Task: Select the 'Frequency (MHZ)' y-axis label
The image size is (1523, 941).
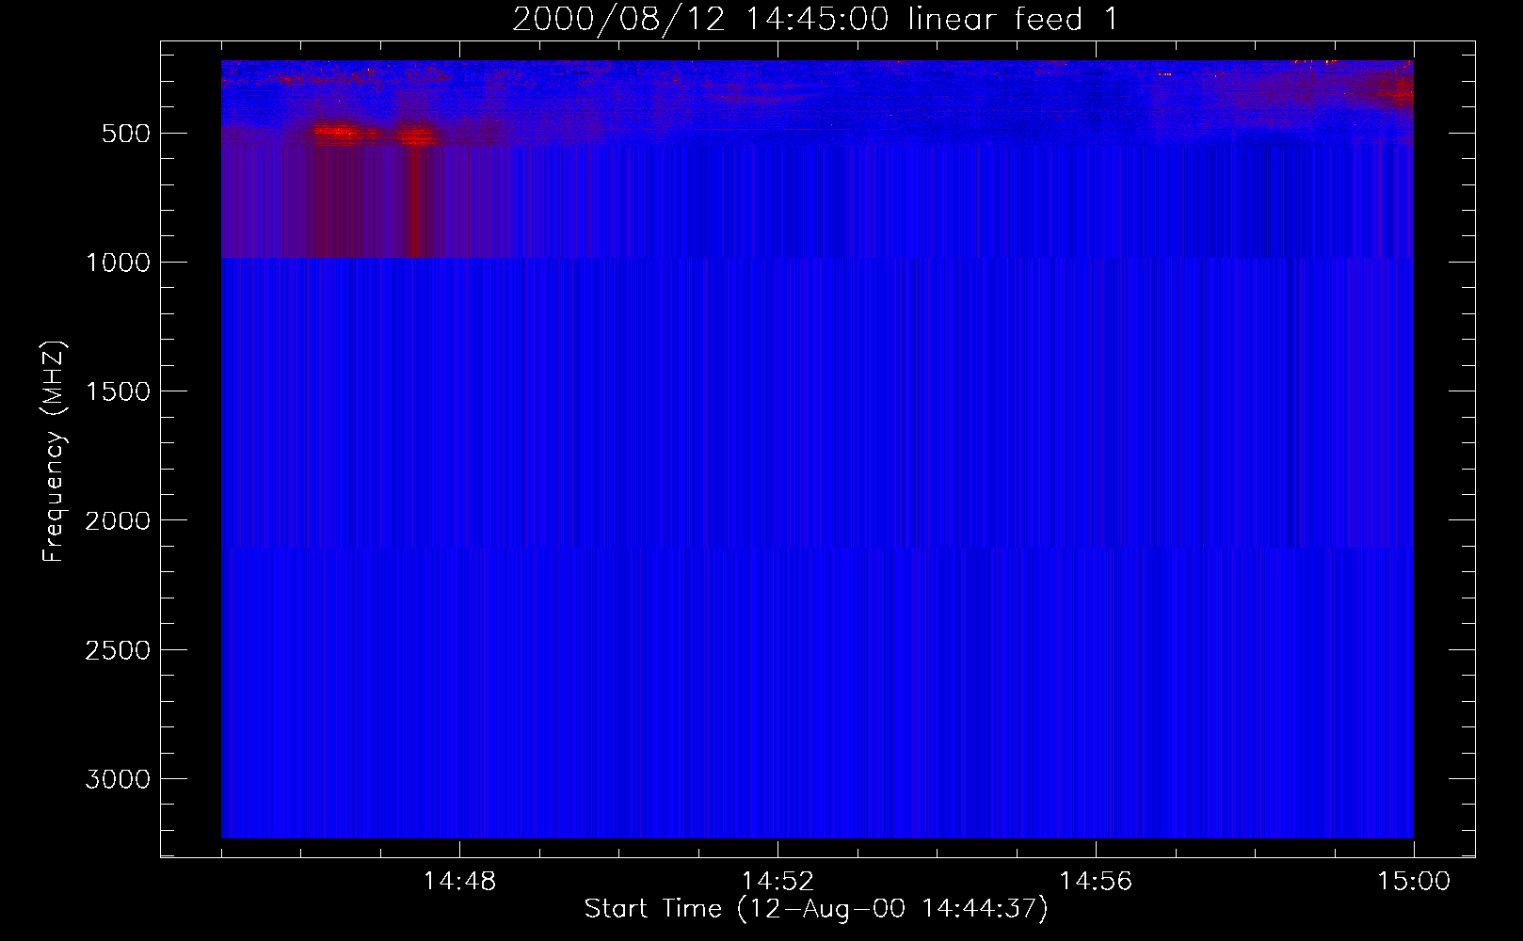Action: click(54, 451)
